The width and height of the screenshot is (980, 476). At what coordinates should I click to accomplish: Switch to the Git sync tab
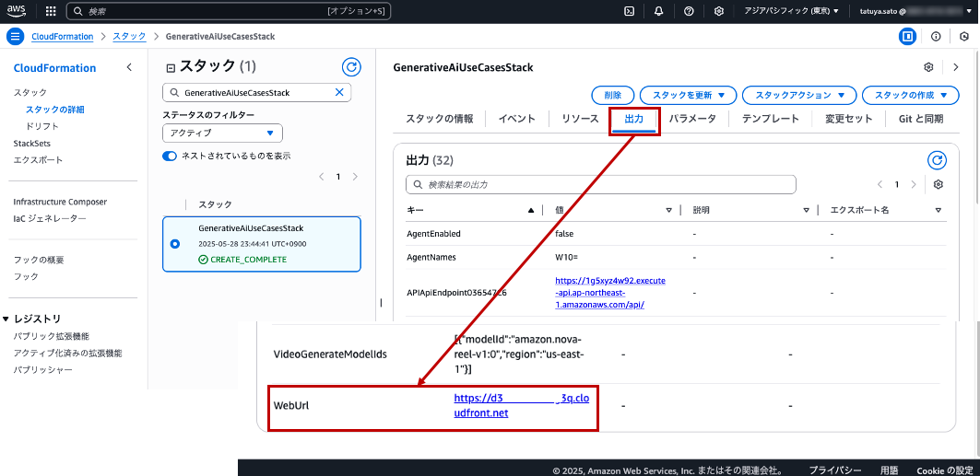921,119
